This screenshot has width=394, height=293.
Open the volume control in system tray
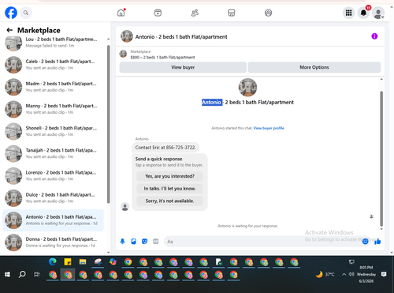tap(351, 275)
